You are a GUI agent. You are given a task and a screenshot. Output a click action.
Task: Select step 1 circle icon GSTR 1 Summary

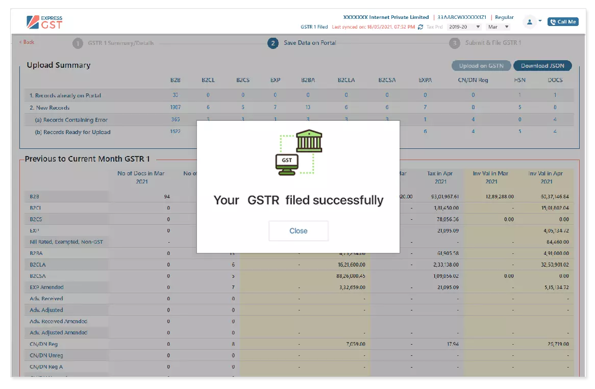77,43
